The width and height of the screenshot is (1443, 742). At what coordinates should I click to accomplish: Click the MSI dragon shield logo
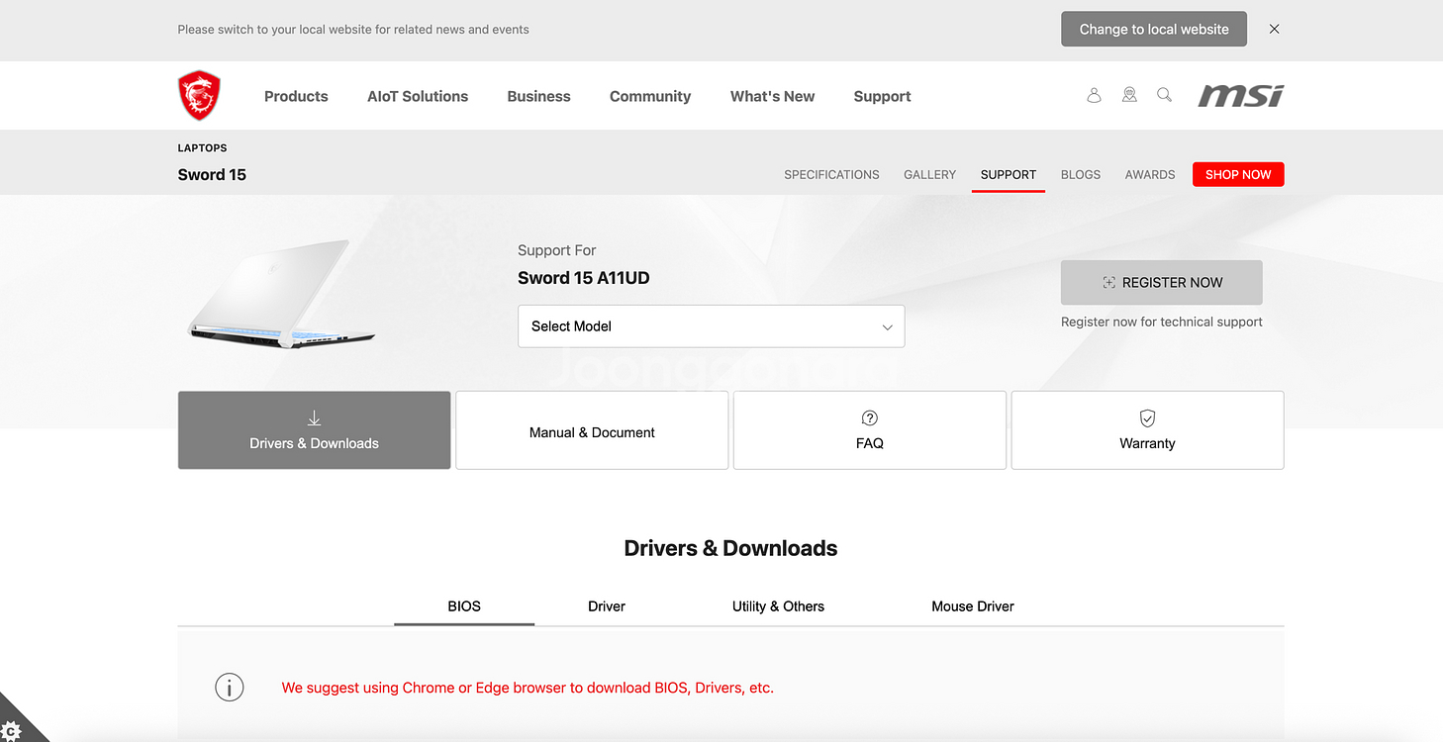coord(199,96)
